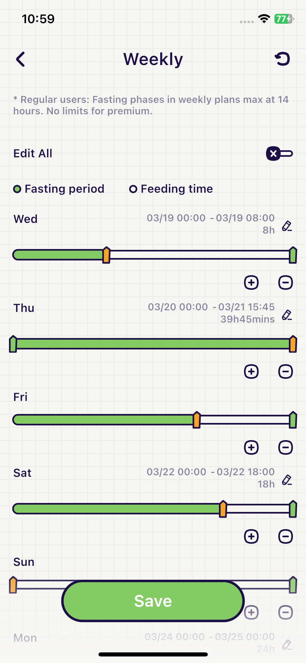306x663 pixels.
Task: Add a phase with Sat plus icon
Action: point(251,536)
